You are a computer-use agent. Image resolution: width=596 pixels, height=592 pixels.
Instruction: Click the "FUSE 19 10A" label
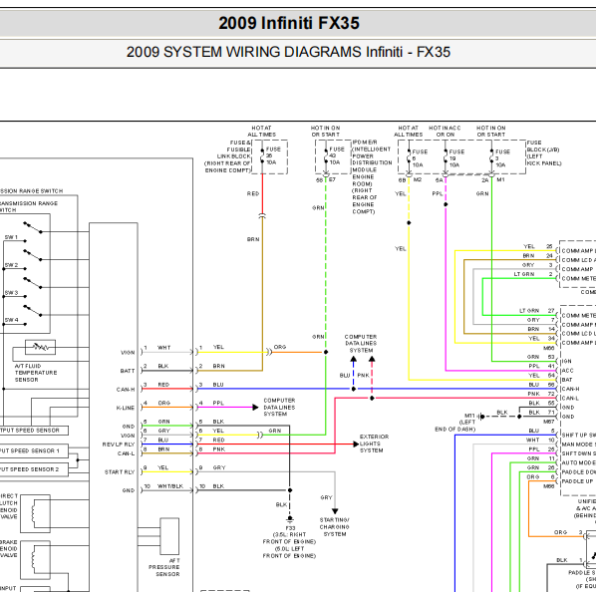456,158
